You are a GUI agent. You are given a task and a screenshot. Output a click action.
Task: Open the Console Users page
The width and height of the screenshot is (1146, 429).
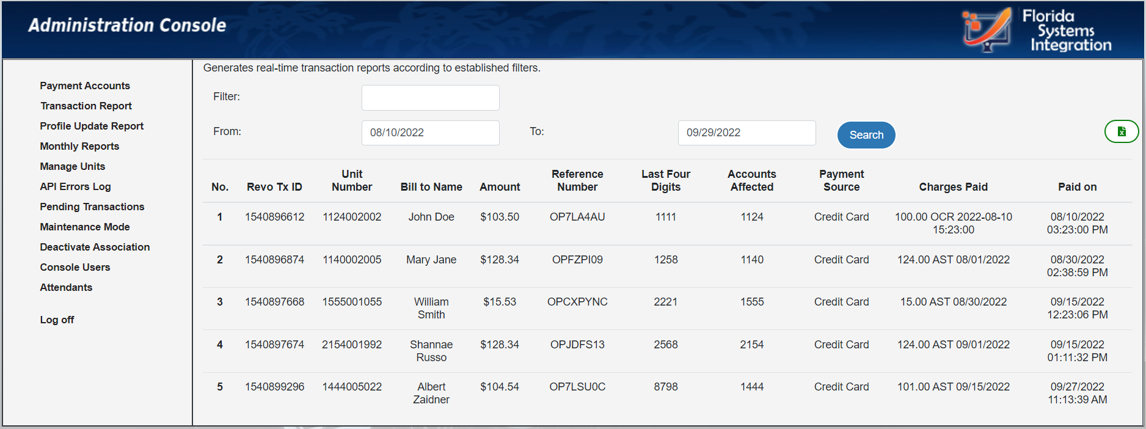75,267
